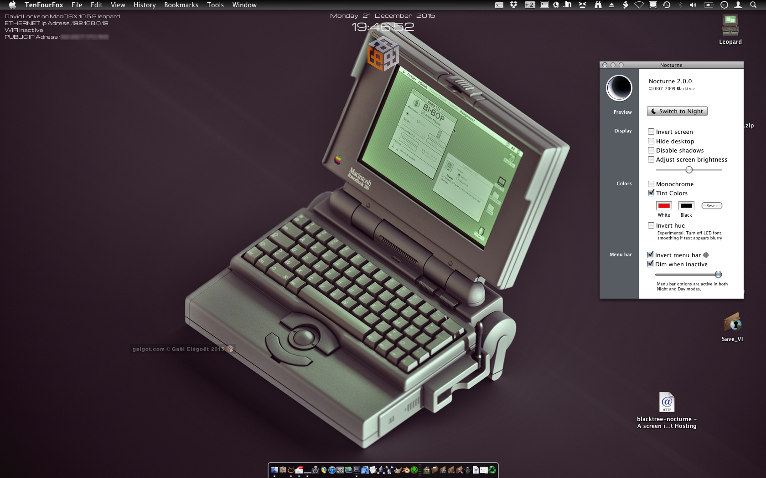This screenshot has width=766, height=478.
Task: Click the Wi-Fi status icon in menu bar
Action: (x=639, y=5)
